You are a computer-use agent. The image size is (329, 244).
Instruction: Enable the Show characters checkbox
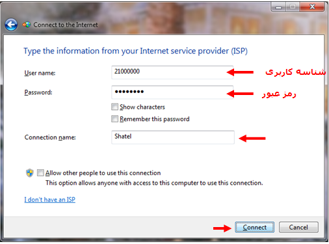tap(114, 107)
